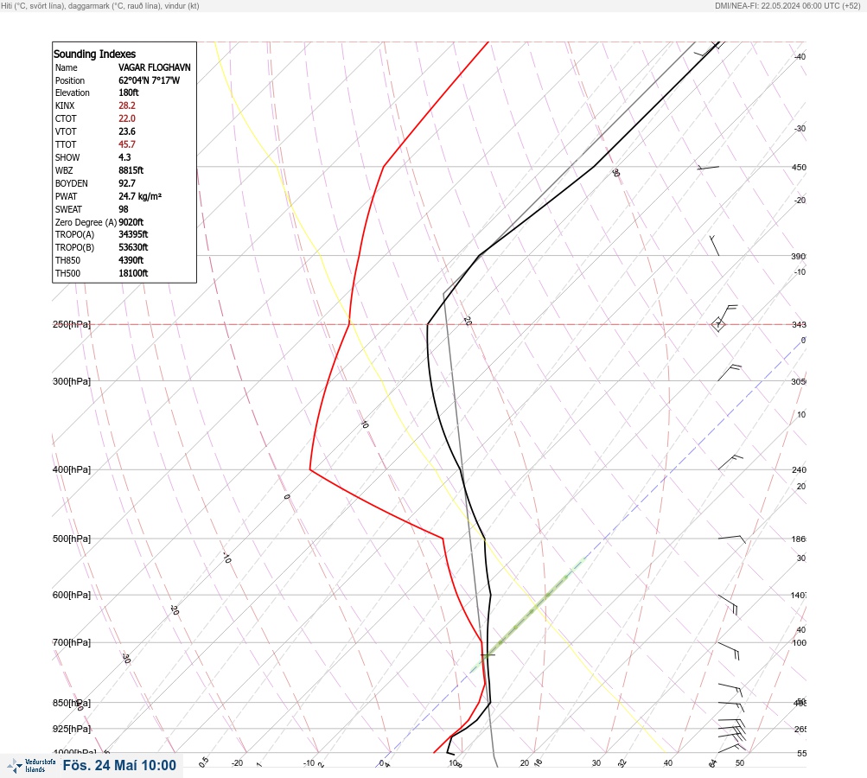Click the green cross marker near 700 hPa
Image resolution: width=867 pixels, height=778 pixels.
tap(487, 655)
